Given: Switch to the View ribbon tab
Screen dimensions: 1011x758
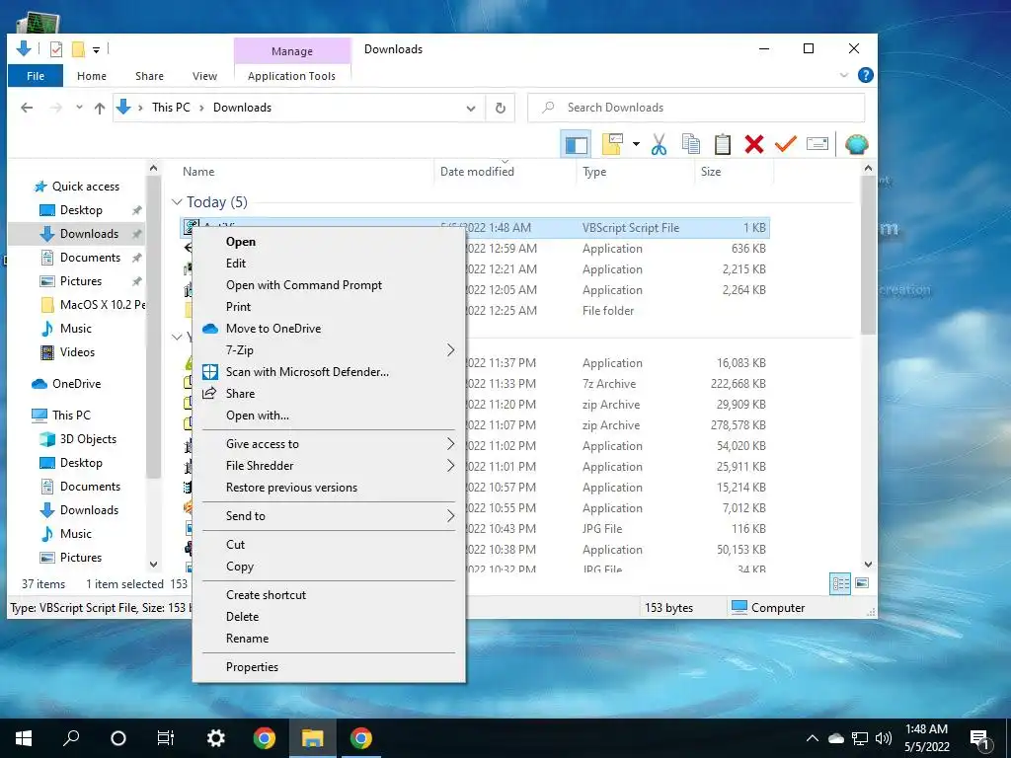Looking at the screenshot, I should pos(204,76).
